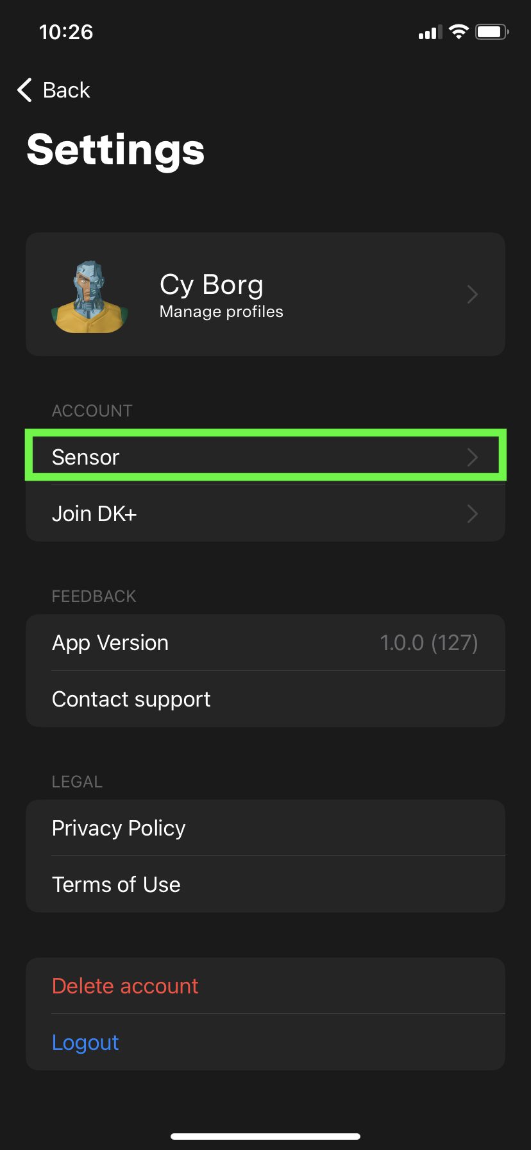Open Manage profiles for Cy Borg
531x1150 pixels.
point(221,312)
